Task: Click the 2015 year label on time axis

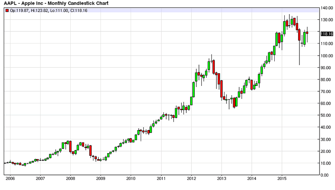Action: [x=282, y=178]
